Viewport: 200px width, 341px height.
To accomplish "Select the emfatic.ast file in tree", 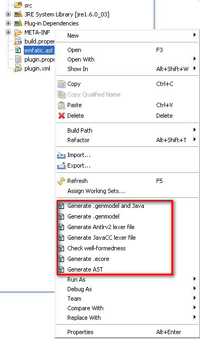I will (x=39, y=50).
